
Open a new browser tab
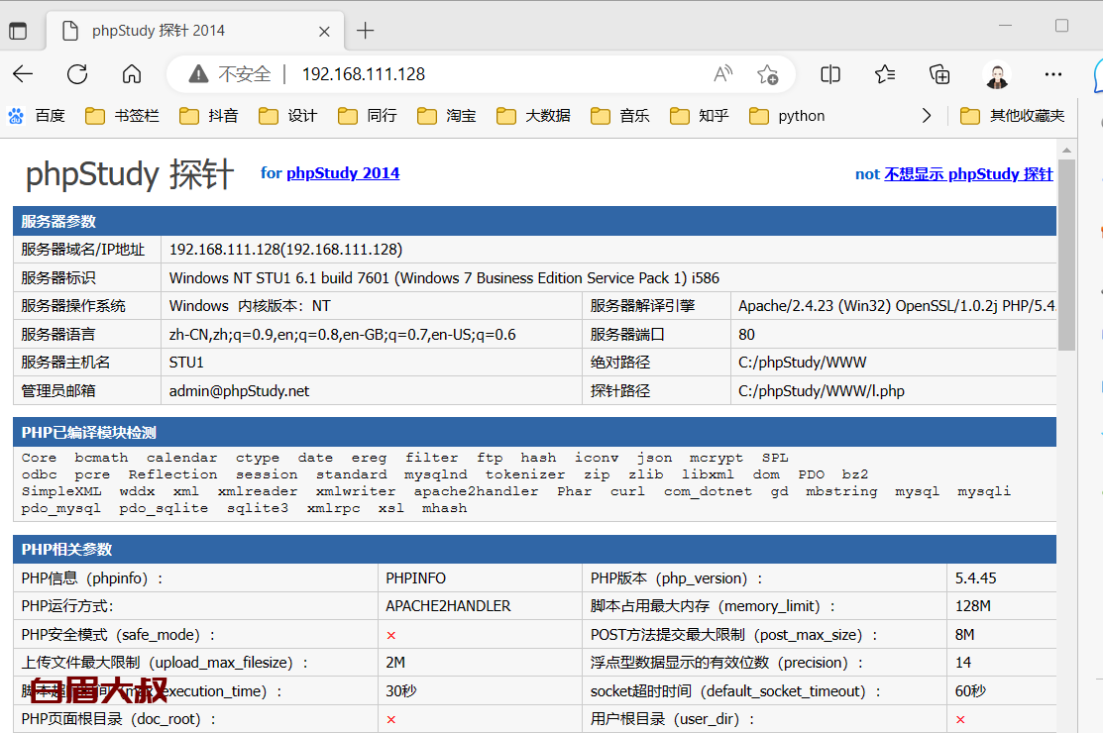coord(365,31)
